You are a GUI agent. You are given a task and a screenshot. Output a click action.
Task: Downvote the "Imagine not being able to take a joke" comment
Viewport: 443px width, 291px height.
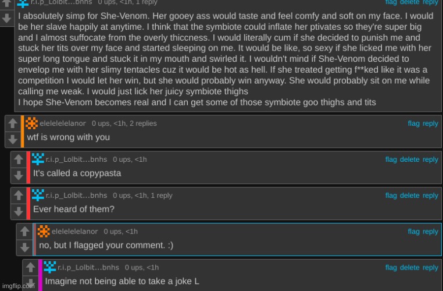(31, 283)
